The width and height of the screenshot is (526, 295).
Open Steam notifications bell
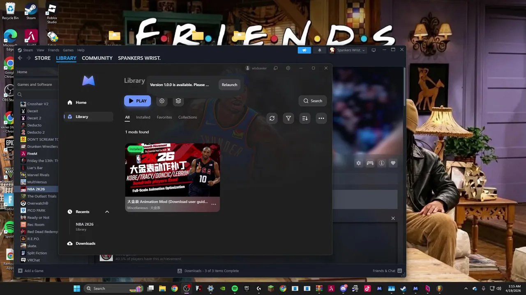[x=320, y=50]
